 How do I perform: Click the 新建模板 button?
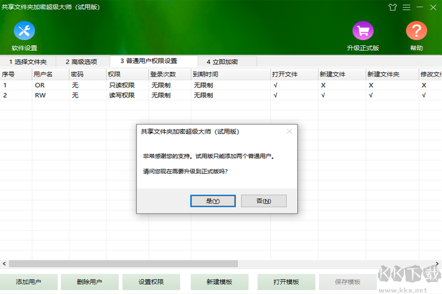click(219, 282)
